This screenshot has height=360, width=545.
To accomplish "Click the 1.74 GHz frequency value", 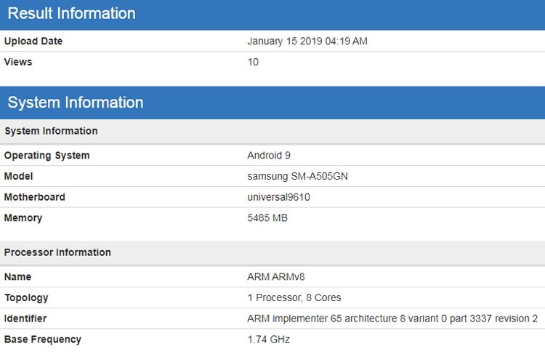I will [x=269, y=339].
